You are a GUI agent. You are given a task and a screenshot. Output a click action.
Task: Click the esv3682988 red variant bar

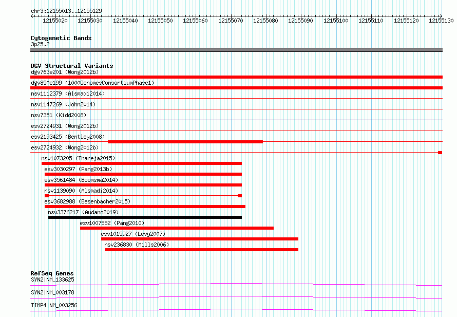pos(145,207)
